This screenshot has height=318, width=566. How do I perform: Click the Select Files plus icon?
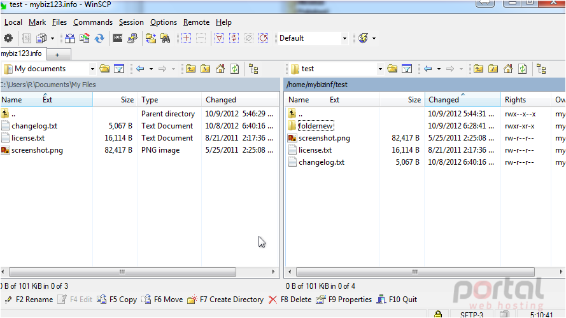[x=187, y=38]
